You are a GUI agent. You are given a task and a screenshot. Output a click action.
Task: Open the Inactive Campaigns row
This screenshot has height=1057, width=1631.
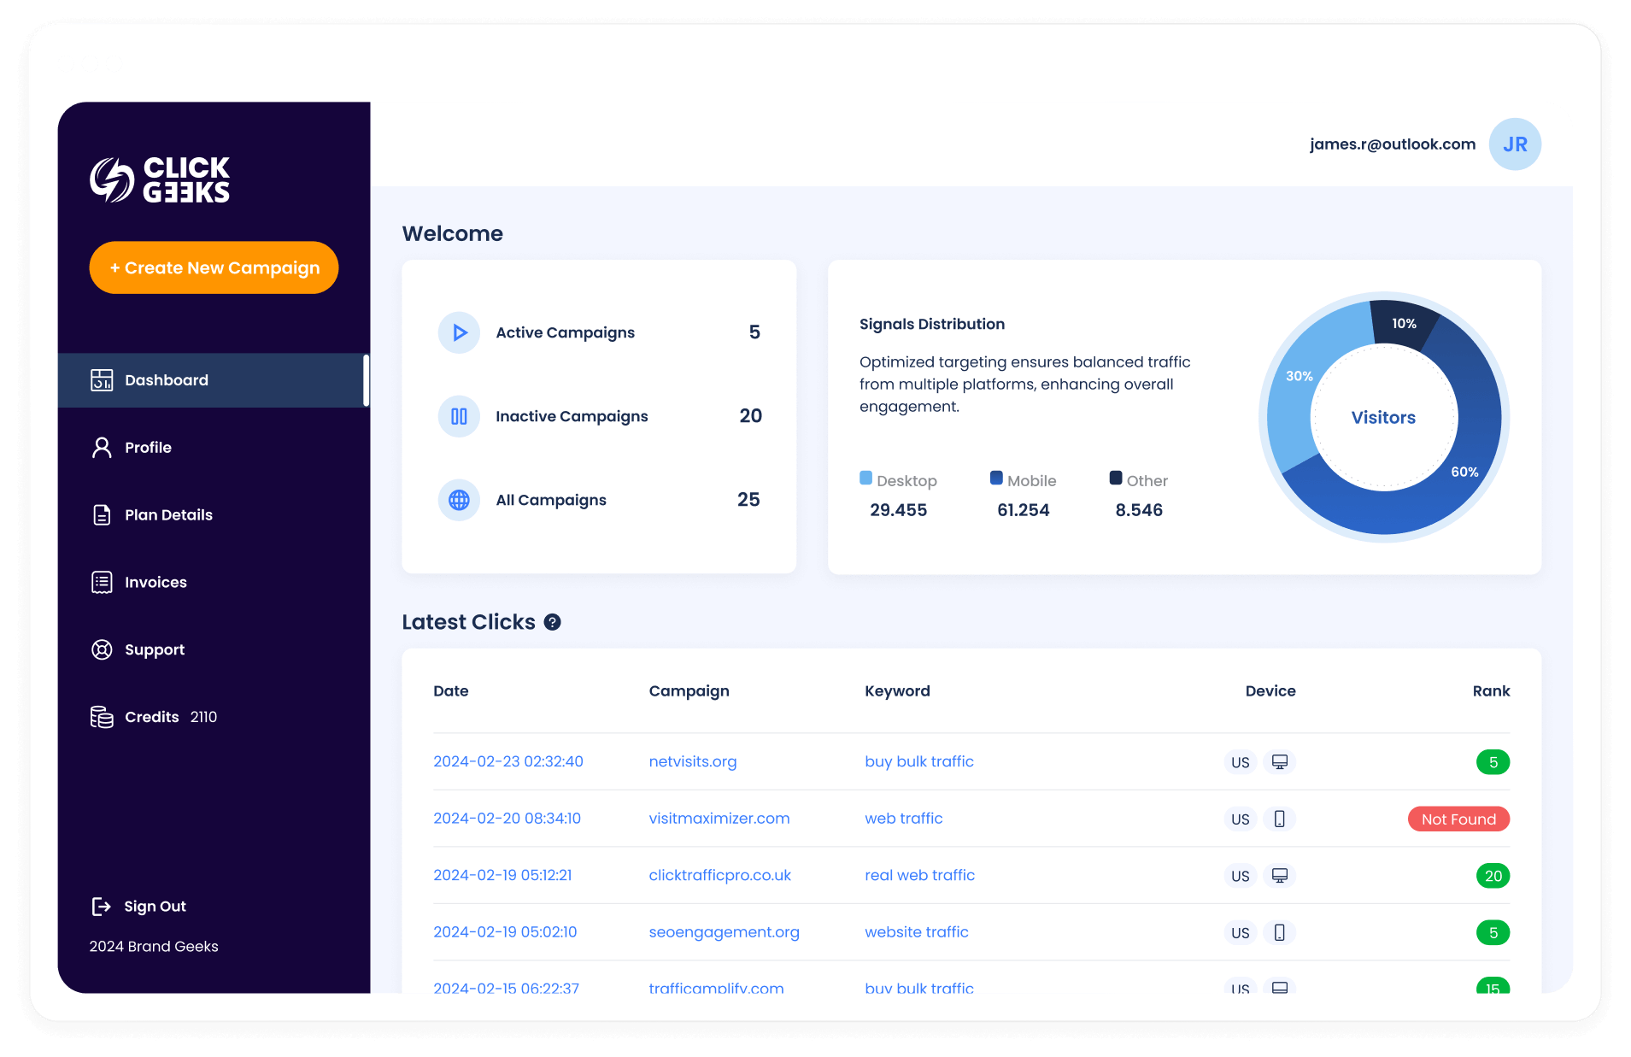coord(599,416)
